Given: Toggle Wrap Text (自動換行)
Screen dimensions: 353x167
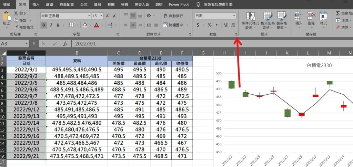Looking at the screenshot, I should [x=173, y=16].
